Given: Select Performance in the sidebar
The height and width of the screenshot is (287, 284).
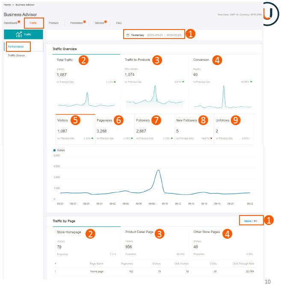Looking at the screenshot, I should [16, 47].
